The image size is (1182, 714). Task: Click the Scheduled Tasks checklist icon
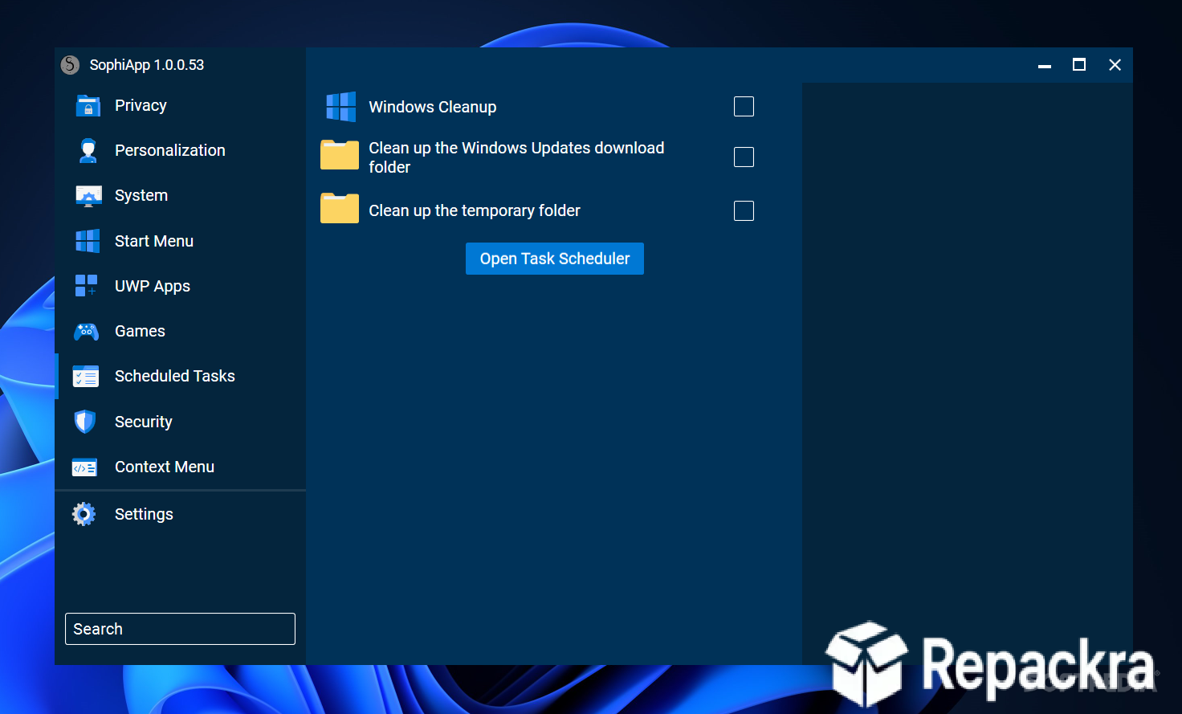pos(86,377)
